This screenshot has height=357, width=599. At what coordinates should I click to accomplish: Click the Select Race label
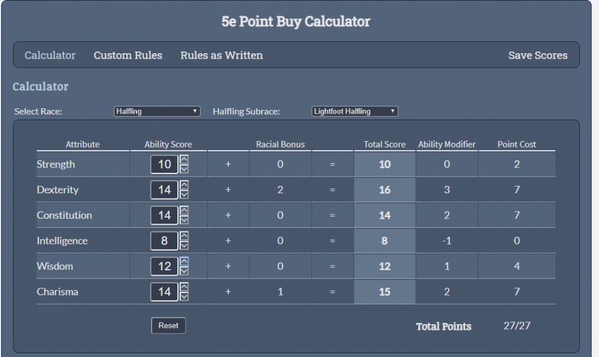coord(38,112)
